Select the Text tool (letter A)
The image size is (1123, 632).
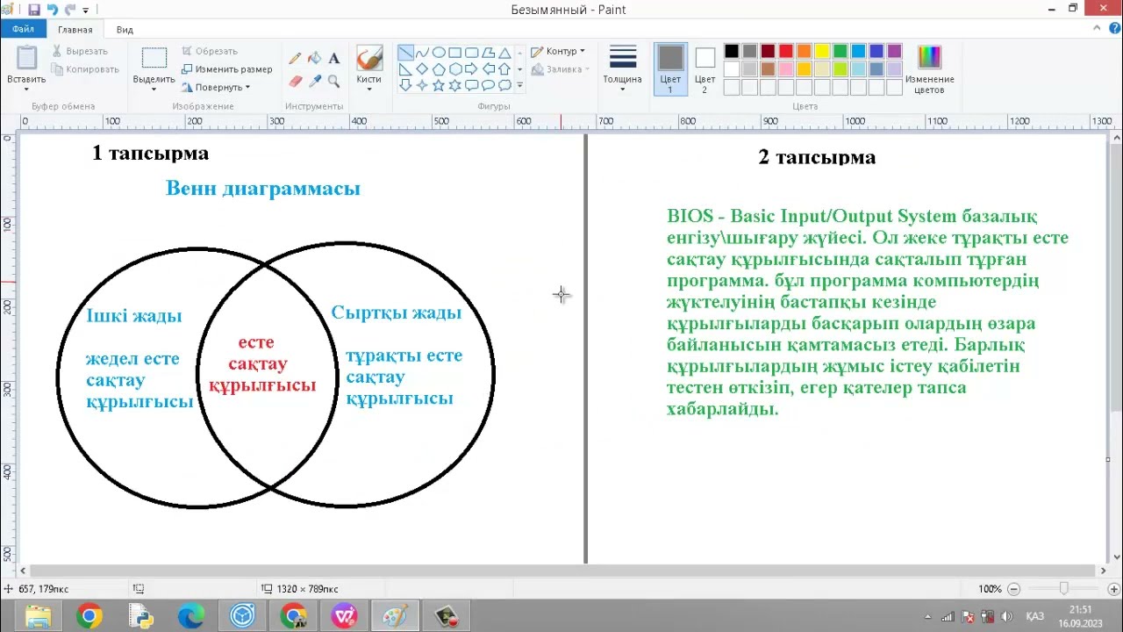pyautogui.click(x=333, y=59)
